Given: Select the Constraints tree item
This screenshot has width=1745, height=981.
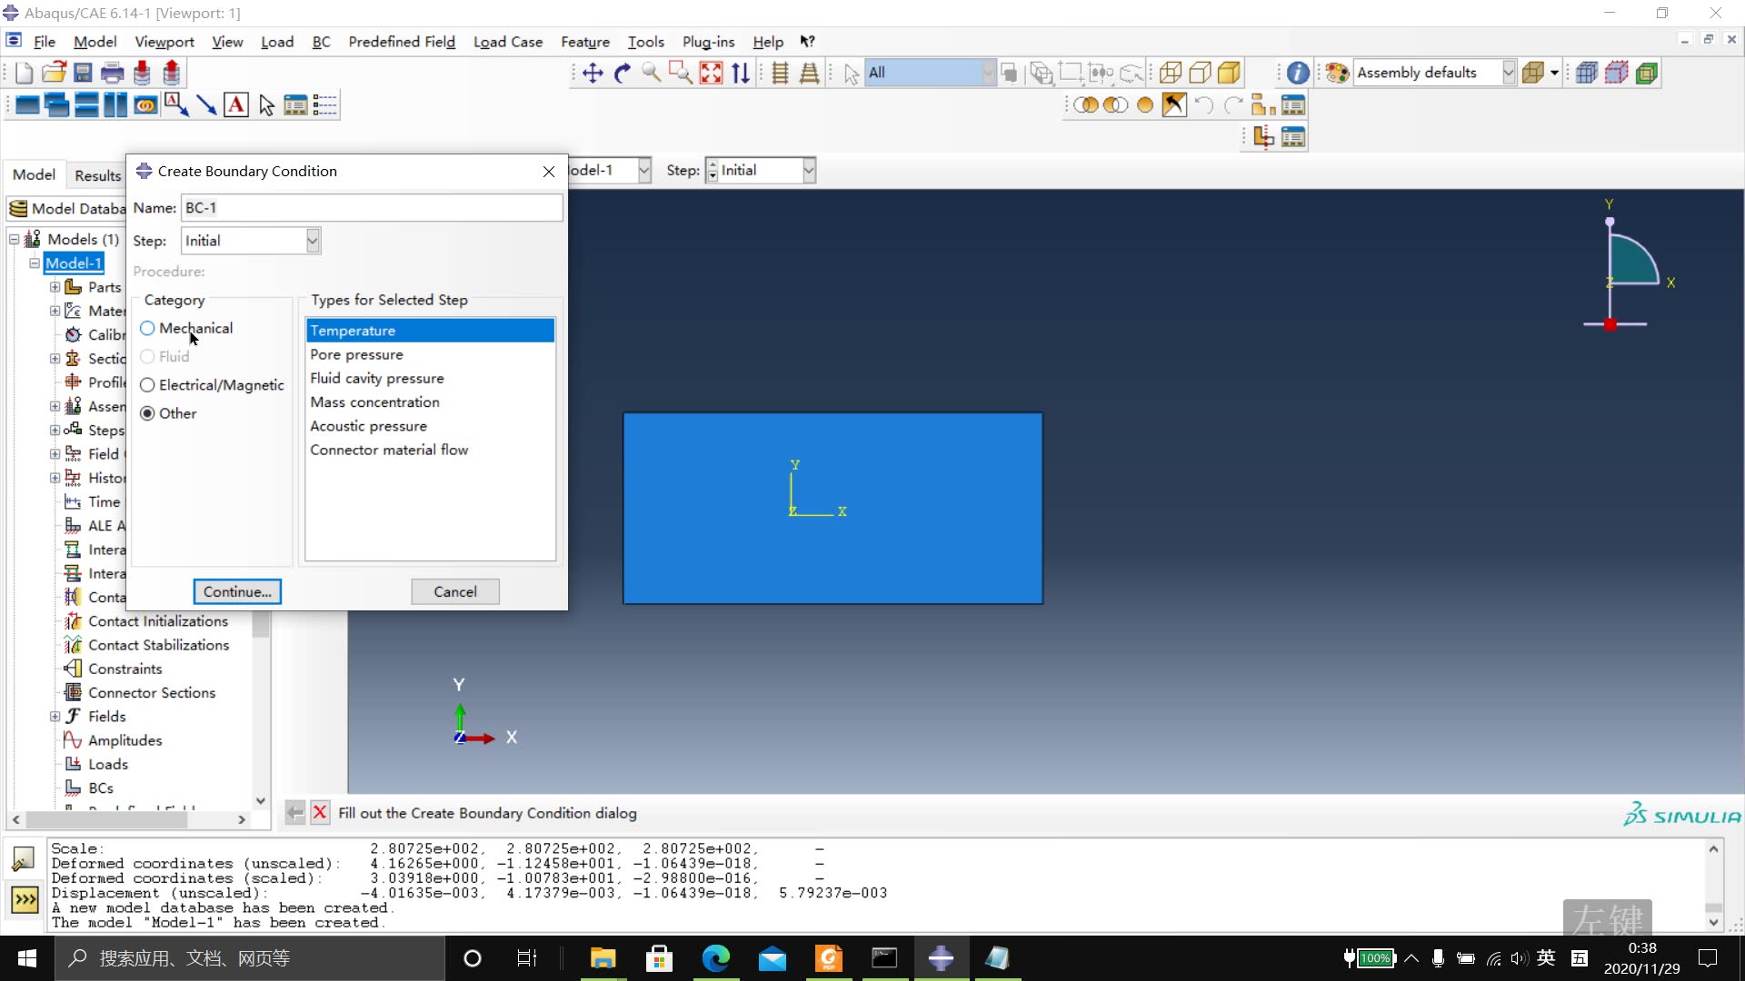Looking at the screenshot, I should pos(125,669).
